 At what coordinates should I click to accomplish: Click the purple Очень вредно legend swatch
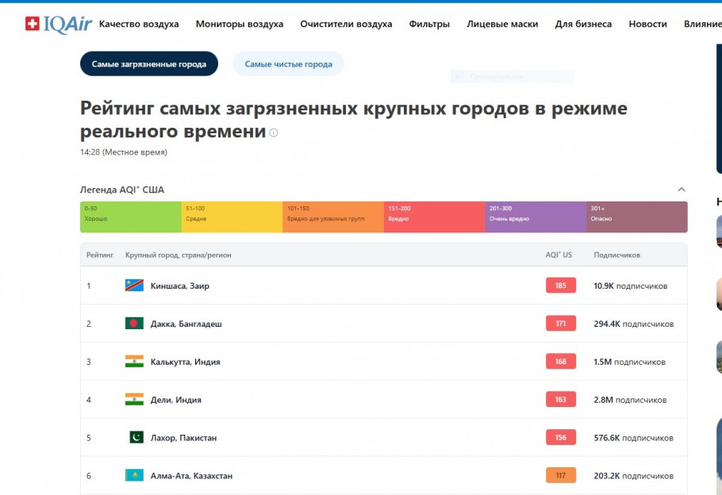[x=536, y=217]
